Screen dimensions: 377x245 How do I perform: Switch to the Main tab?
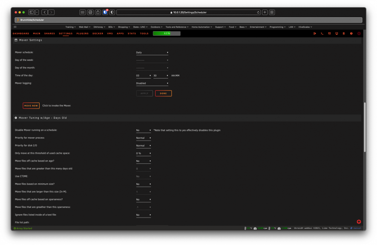tap(37, 33)
